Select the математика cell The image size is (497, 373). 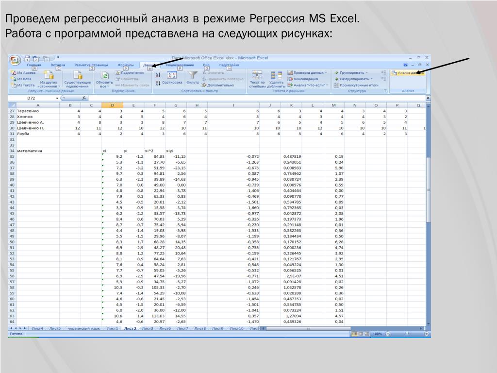(38, 151)
